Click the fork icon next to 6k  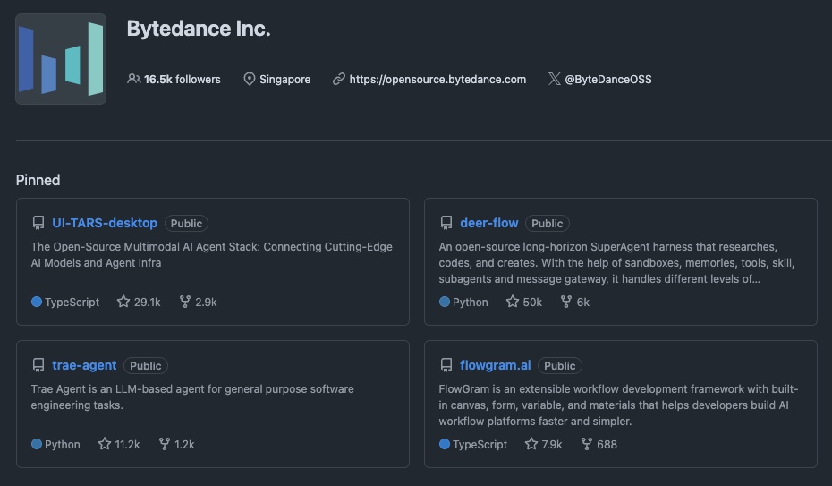click(x=566, y=302)
